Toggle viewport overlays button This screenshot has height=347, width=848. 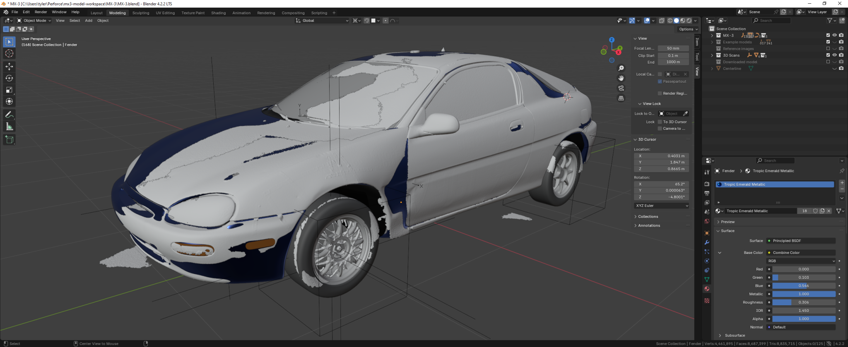(647, 21)
